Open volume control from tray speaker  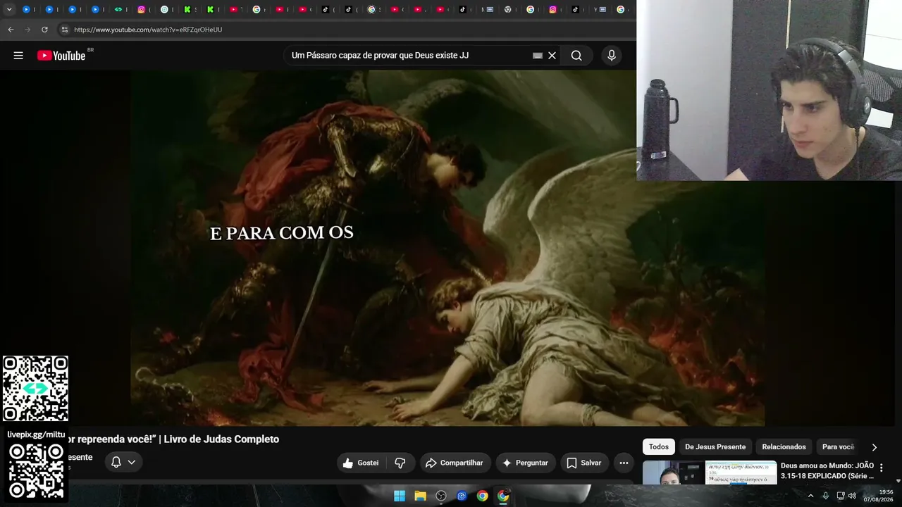(x=853, y=496)
